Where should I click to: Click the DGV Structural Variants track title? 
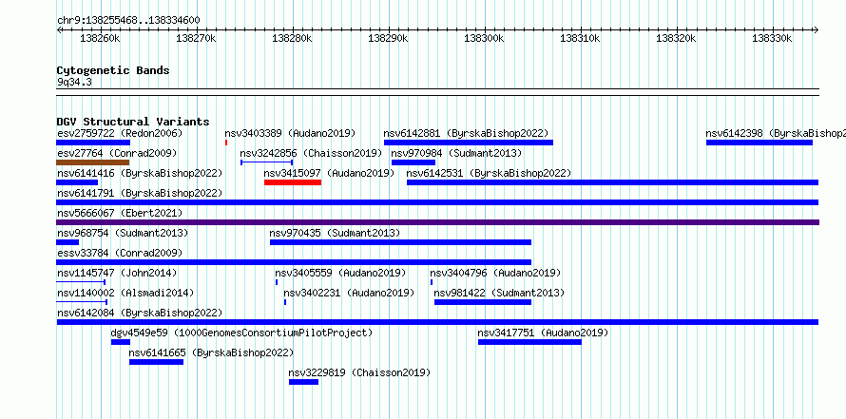[133, 122]
